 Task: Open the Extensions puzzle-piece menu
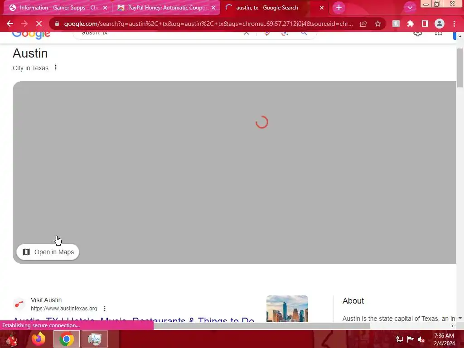[x=411, y=24]
